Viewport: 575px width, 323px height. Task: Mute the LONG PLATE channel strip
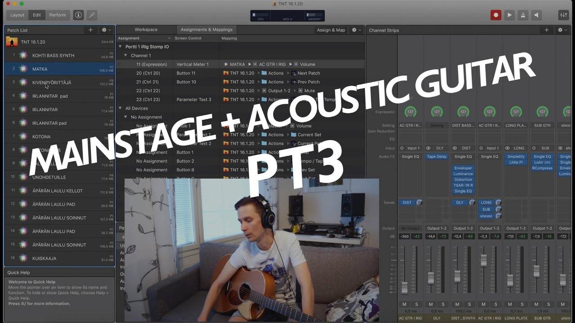point(510,304)
